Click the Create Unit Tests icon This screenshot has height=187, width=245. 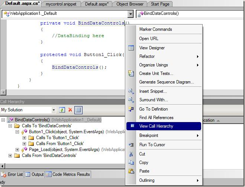(x=131, y=73)
